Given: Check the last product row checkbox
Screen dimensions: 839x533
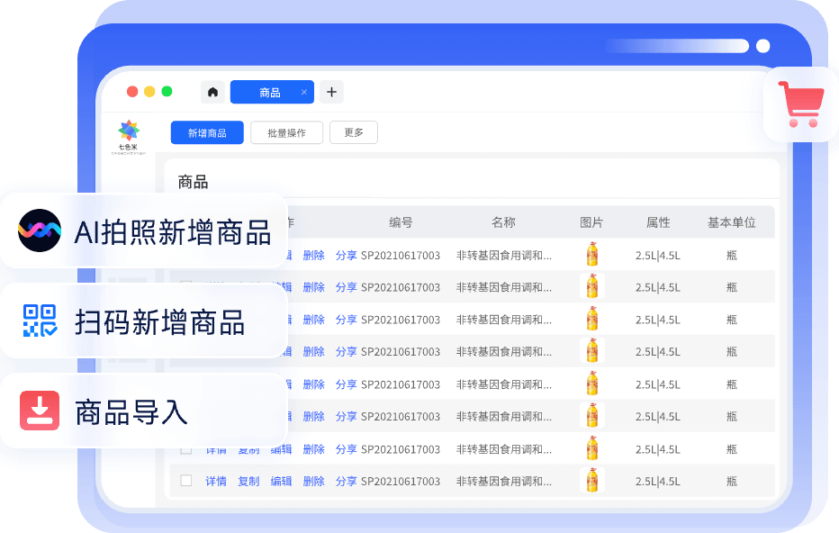Looking at the screenshot, I should point(185,480).
